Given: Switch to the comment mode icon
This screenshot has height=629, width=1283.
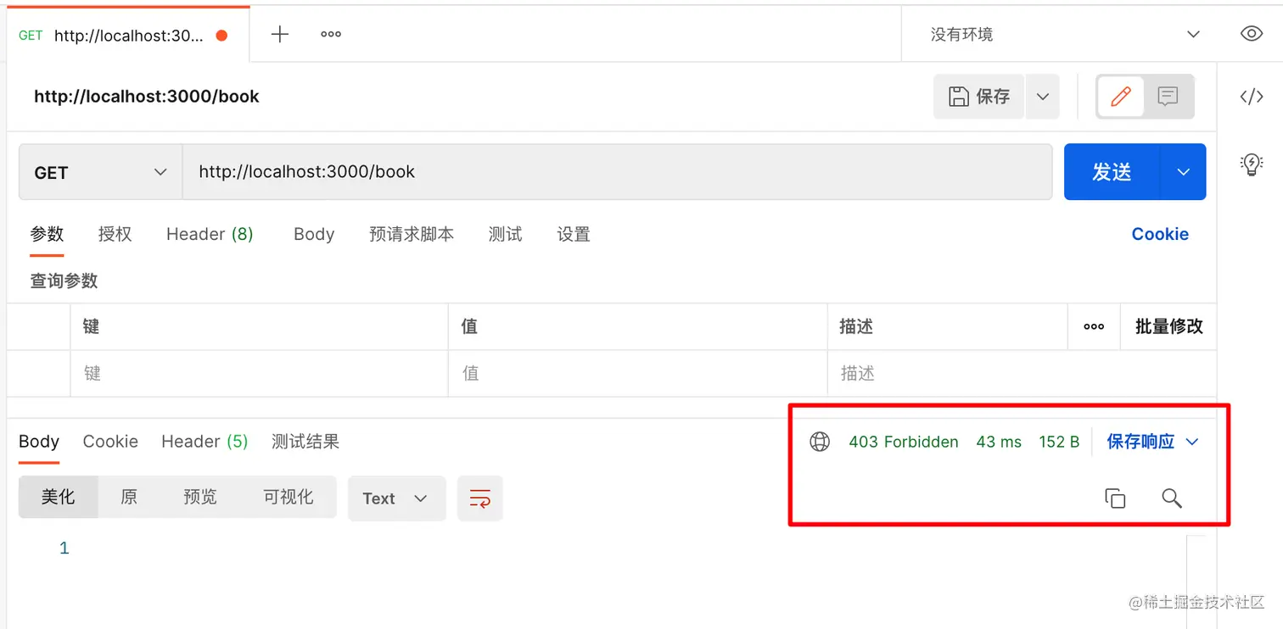Looking at the screenshot, I should click(x=1168, y=97).
